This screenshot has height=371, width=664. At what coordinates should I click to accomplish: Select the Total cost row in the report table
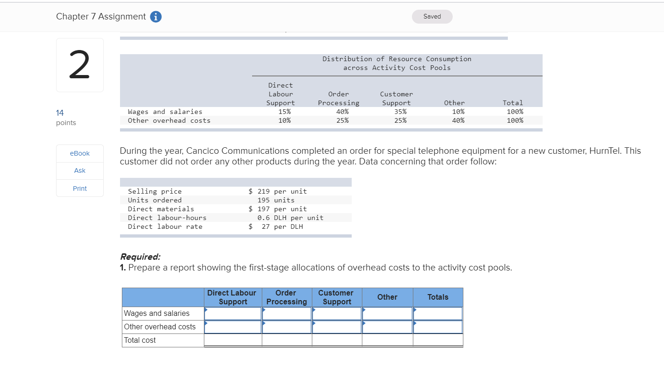point(162,340)
